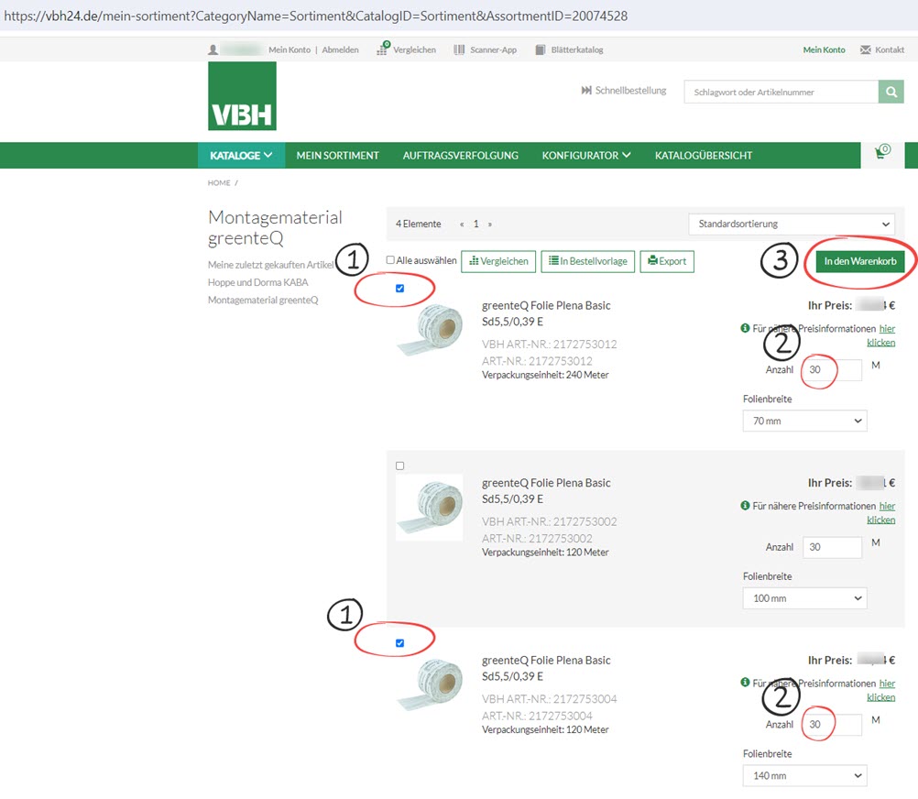This screenshot has height=799, width=918.
Task: Click the Export button
Action: [667, 261]
